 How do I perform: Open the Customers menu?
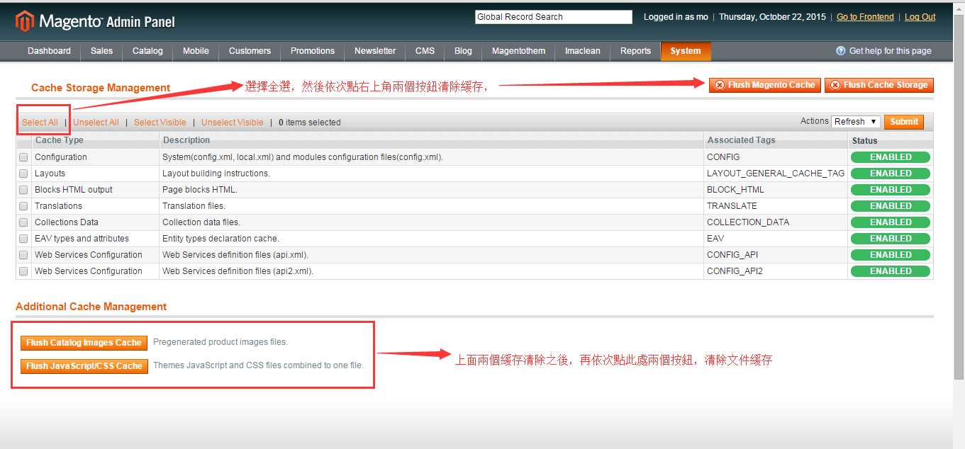coord(250,51)
